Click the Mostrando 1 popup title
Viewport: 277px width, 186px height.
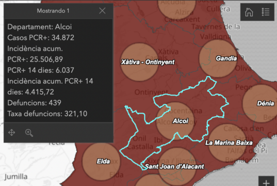[53, 11]
